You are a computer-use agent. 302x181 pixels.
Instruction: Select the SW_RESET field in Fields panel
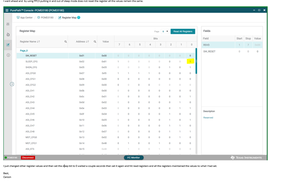coord(232,51)
